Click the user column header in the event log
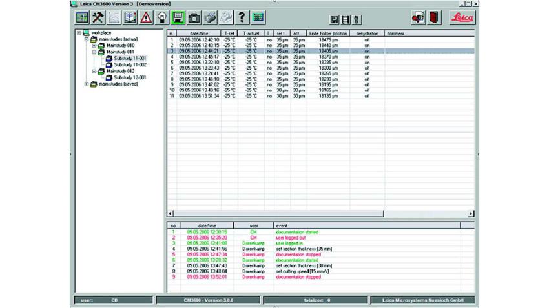Image resolution: width=549 pixels, height=308 pixels. pos(253,226)
